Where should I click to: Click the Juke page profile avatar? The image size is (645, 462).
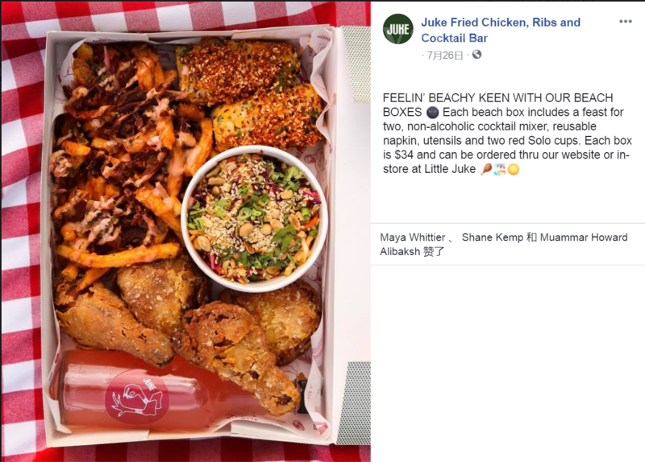pos(397,29)
